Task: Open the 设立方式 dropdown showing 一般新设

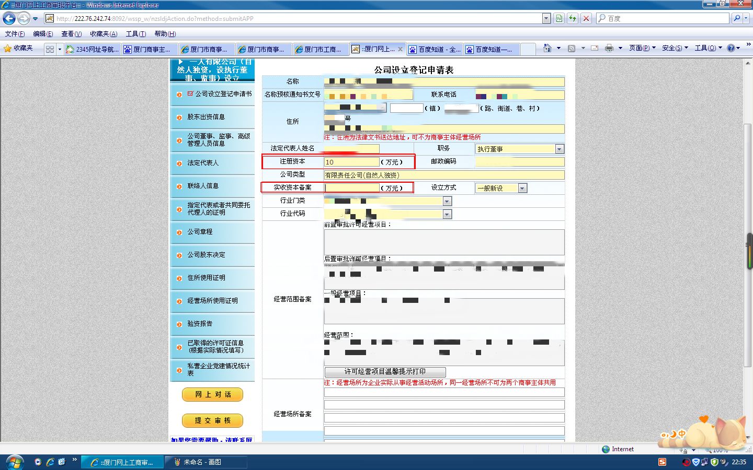Action: click(522, 188)
